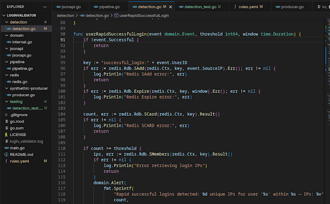
Task: Collapse the redis folder chevron
Action: [6, 75]
